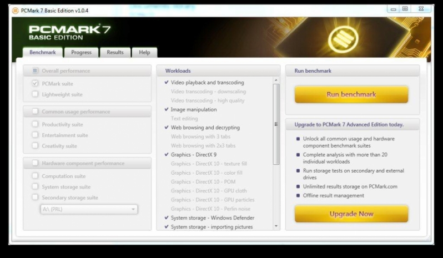Click the bullet beside Unlock all common usage
The image size is (443, 258).
coord(298,139)
